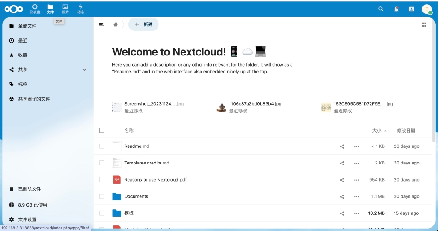Open the Photos app icon
The width and height of the screenshot is (438, 231).
(x=65, y=8)
